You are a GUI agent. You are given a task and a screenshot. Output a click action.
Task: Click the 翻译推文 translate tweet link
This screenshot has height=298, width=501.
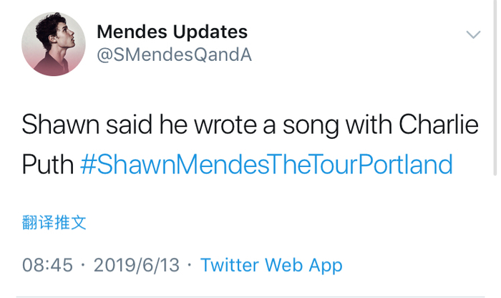pyautogui.click(x=54, y=222)
